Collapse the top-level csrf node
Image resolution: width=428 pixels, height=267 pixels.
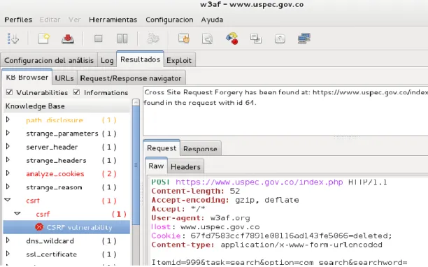coord(8,200)
